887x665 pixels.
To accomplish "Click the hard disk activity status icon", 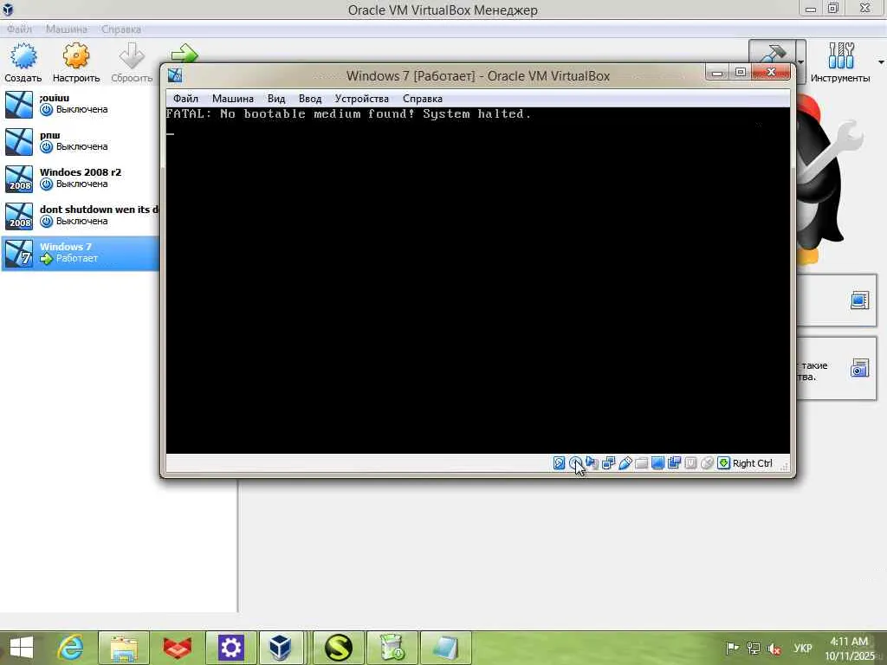I will point(559,463).
